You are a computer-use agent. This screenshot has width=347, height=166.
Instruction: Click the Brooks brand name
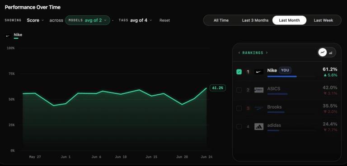pyautogui.click(x=274, y=107)
